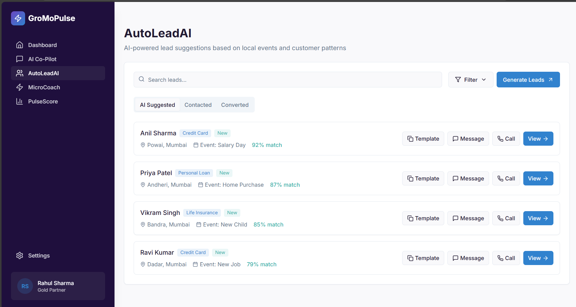This screenshot has width=576, height=307.
Task: Click Template button for Anil Sharma
Action: tap(423, 138)
